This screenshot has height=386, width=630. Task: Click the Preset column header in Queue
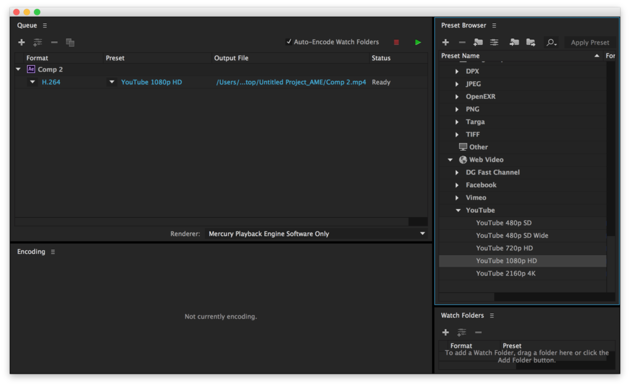(157, 58)
